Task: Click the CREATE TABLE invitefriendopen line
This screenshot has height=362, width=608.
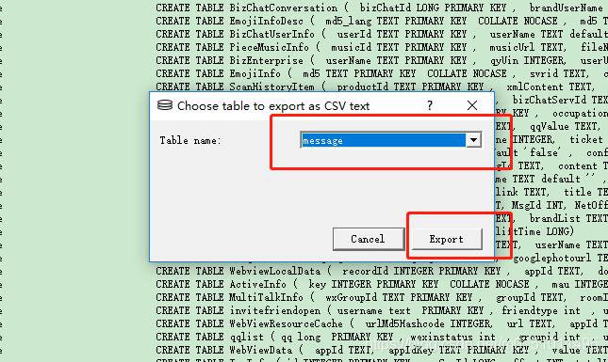Action: point(382,310)
